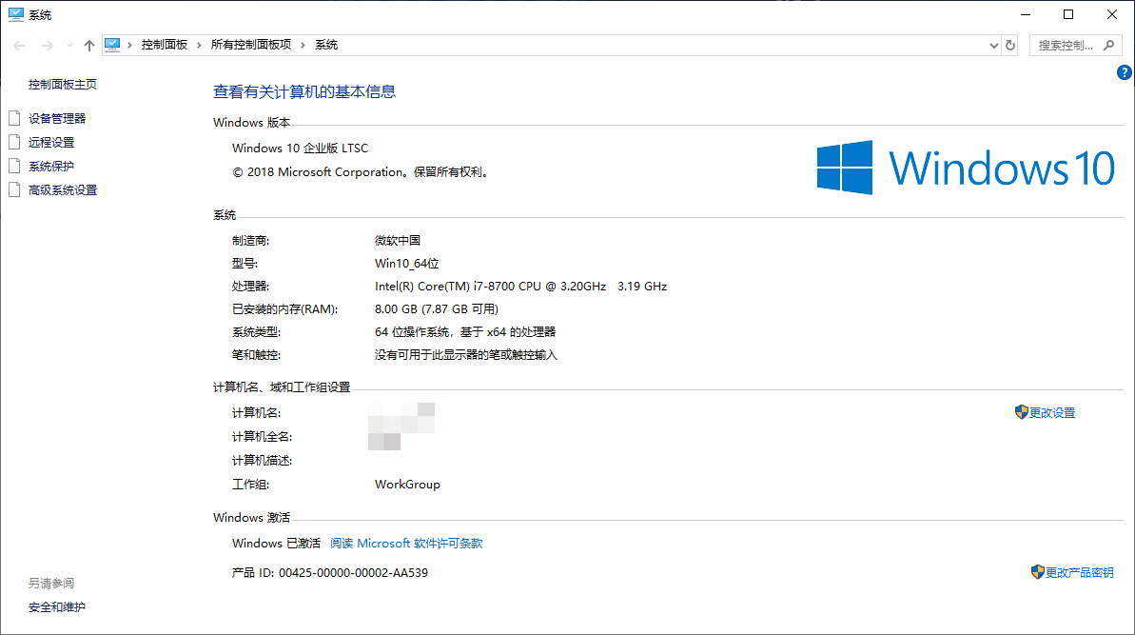1135x635 pixels.
Task: Click the copyright line © 2018 Microsoft Corporation
Action: (360, 172)
